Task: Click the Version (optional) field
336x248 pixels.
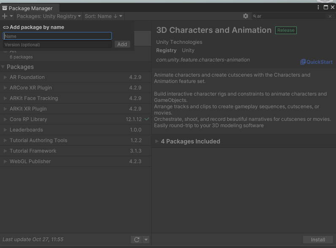Action: 57,45
